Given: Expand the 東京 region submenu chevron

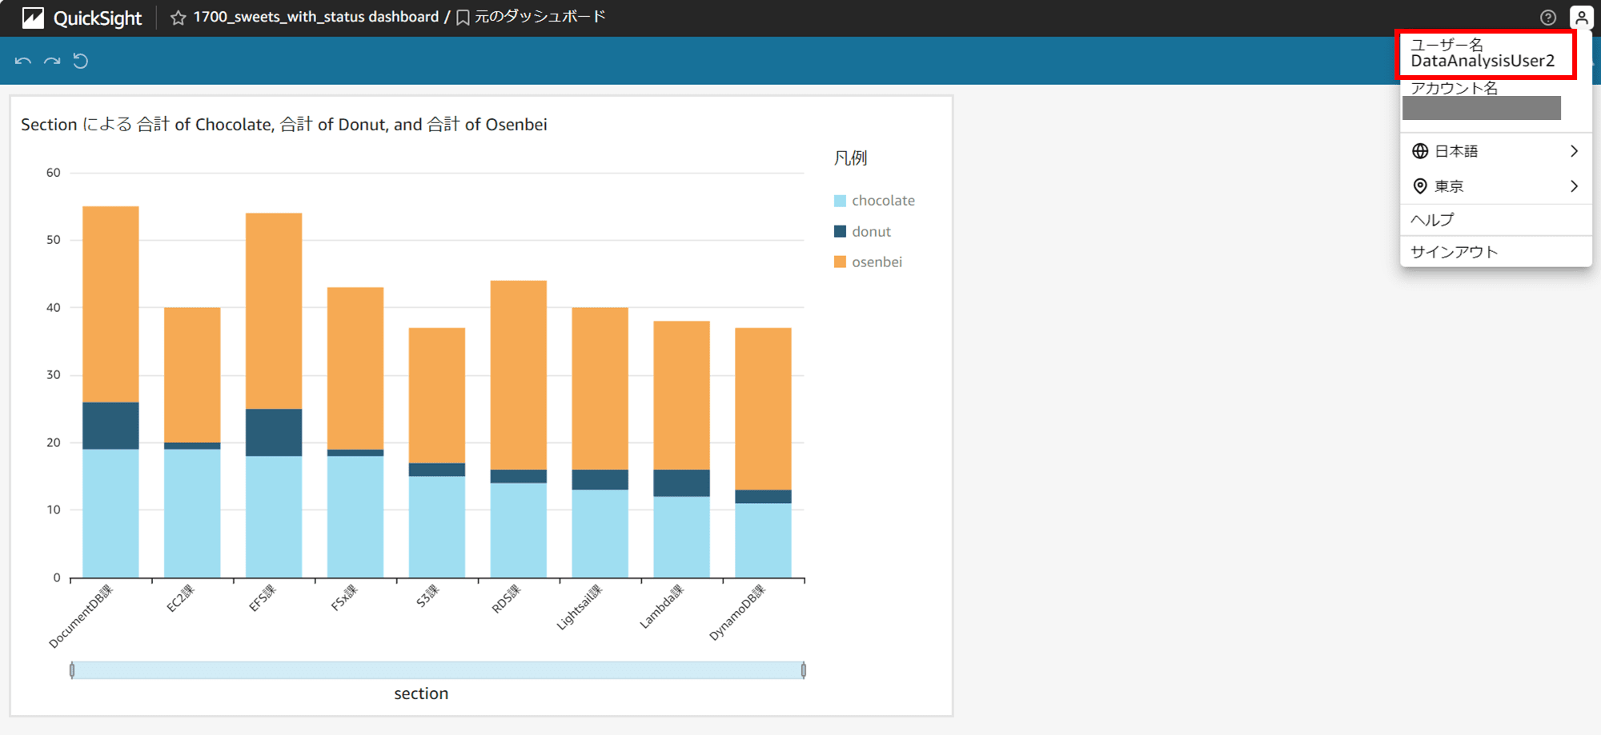Looking at the screenshot, I should (x=1574, y=186).
